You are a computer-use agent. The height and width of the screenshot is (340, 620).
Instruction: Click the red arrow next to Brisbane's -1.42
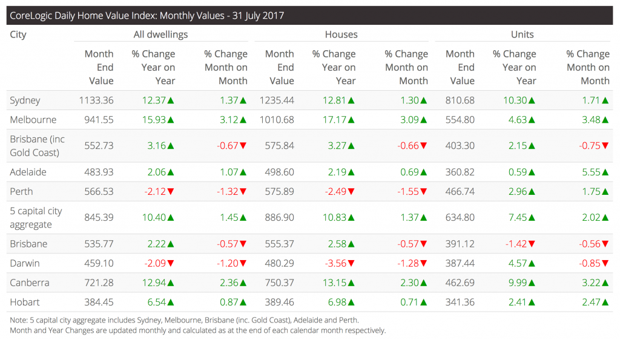tap(532, 244)
